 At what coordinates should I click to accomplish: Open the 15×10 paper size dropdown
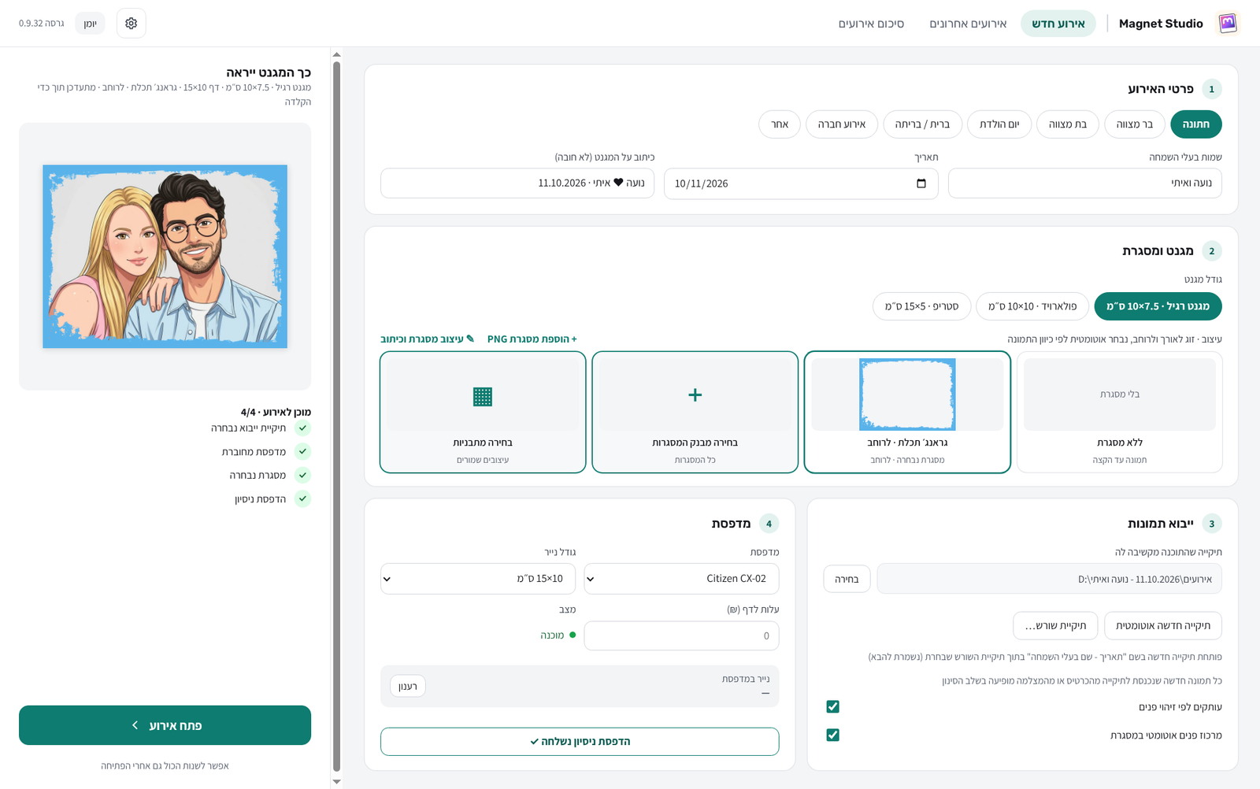click(x=478, y=579)
